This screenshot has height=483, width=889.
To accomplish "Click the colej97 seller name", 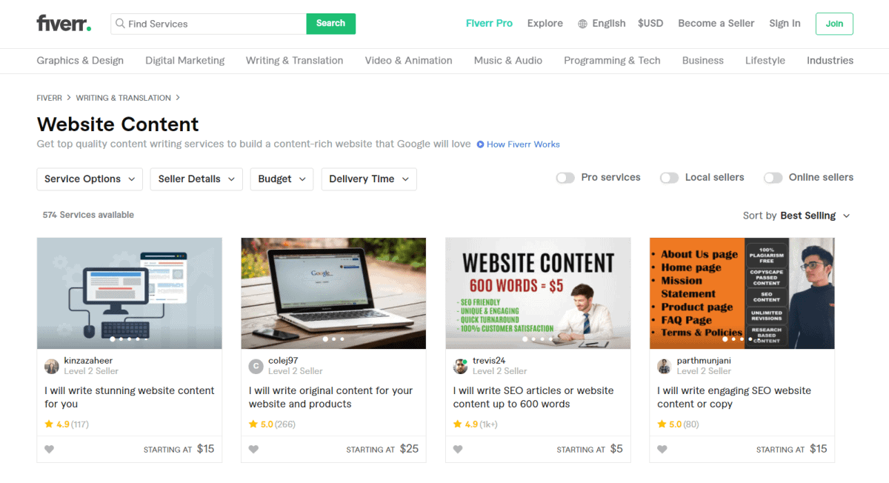I will (283, 361).
